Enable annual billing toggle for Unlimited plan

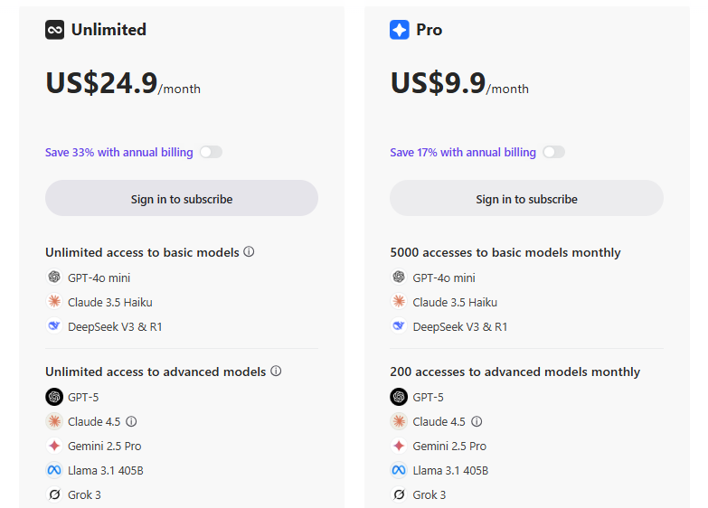click(x=211, y=152)
